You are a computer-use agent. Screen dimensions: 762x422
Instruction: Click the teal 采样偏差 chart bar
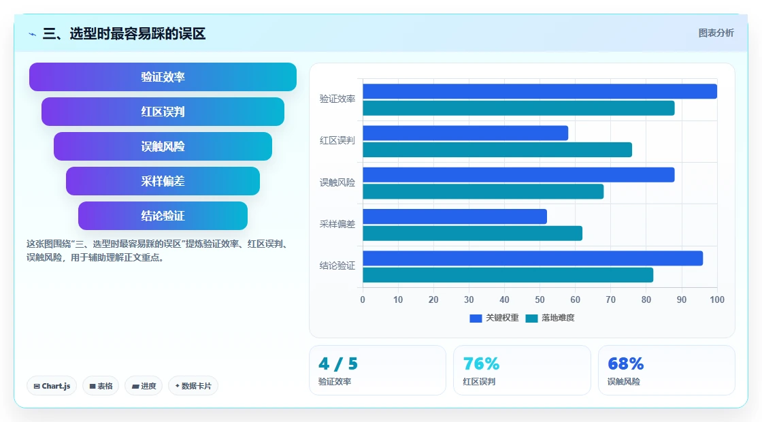coord(472,233)
